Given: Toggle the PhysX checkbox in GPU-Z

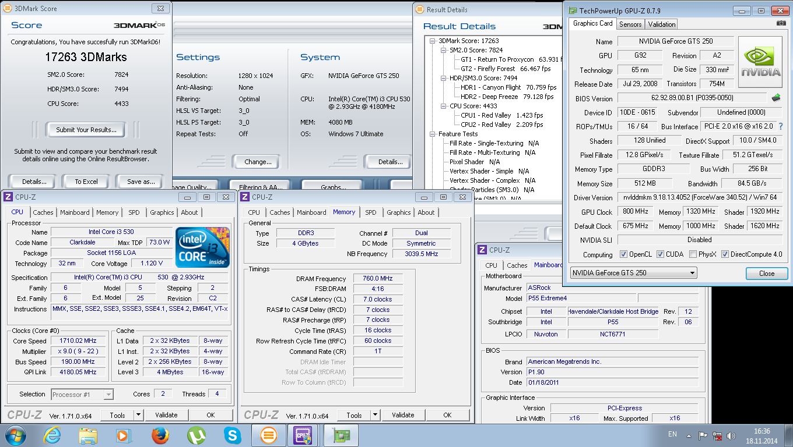Looking at the screenshot, I should tap(693, 254).
